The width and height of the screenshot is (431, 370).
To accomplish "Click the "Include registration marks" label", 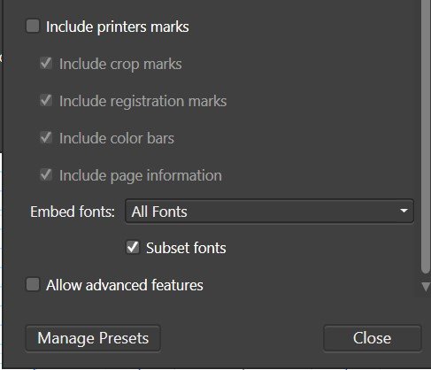I will click(x=143, y=102).
